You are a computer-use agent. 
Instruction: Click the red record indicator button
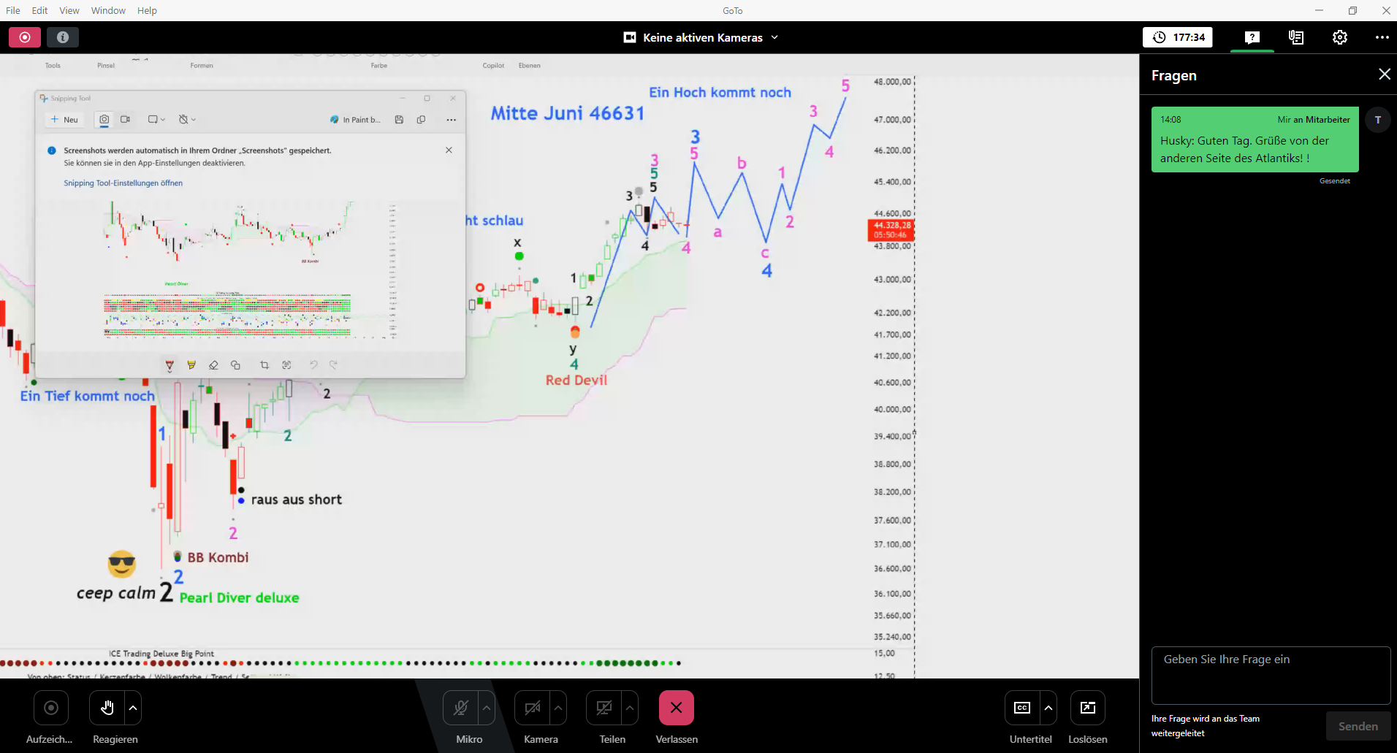25,37
